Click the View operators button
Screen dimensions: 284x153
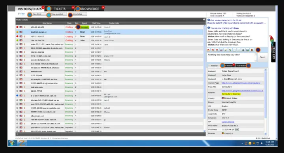[57, 14]
